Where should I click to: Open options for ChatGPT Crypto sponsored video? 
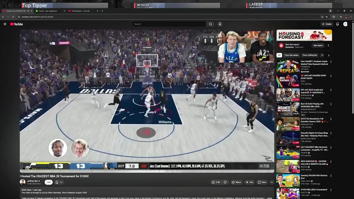click(331, 62)
